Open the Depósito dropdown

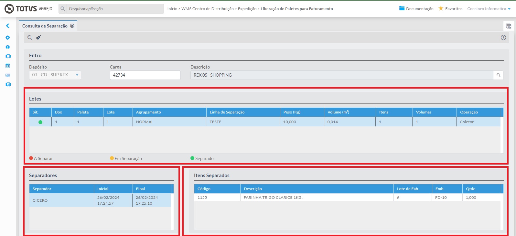tap(55, 75)
